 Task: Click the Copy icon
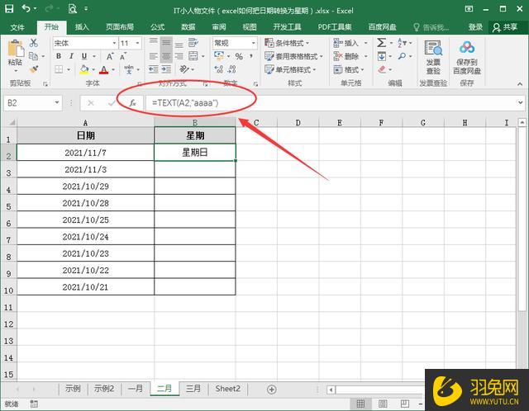tap(33, 56)
